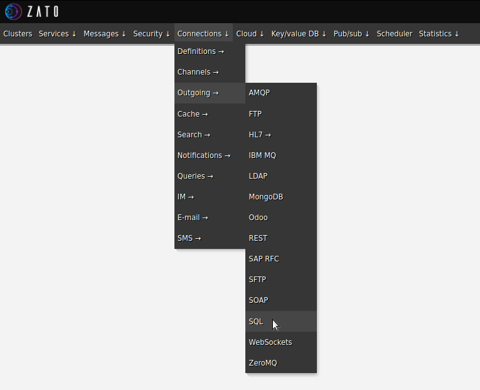The image size is (480, 390).
Task: Open the IM submenu
Action: click(x=210, y=197)
